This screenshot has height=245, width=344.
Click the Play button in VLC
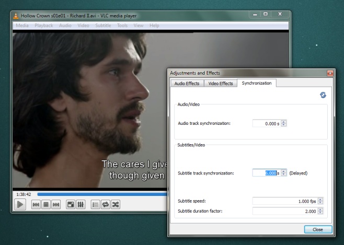tap(20, 204)
